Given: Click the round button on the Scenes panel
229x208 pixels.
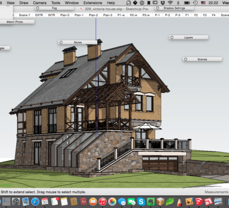Looking at the screenshot, I should click(x=186, y=60).
